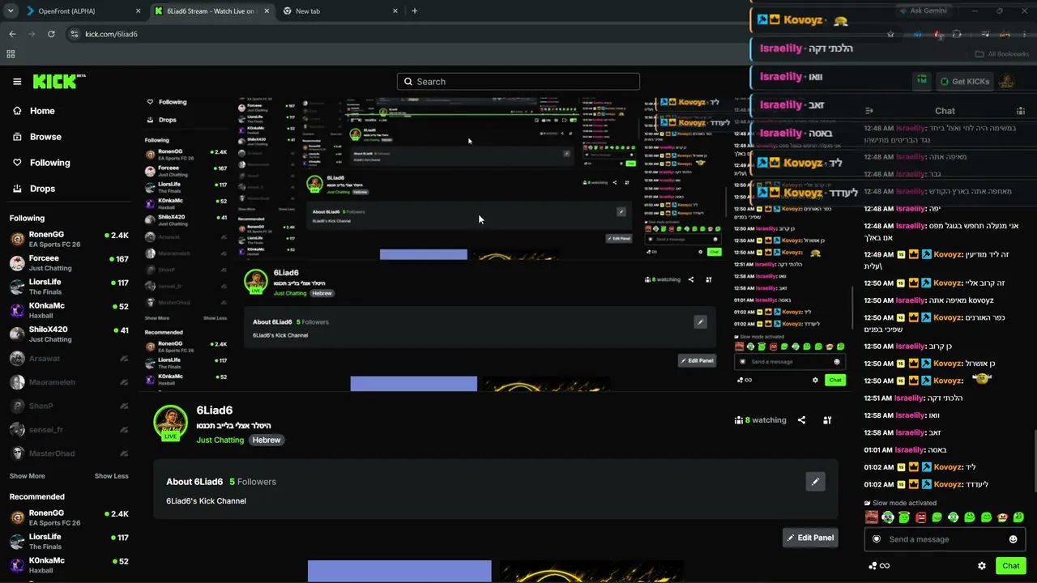
Task: Open the emoji picker in chat input
Action: point(1013,539)
